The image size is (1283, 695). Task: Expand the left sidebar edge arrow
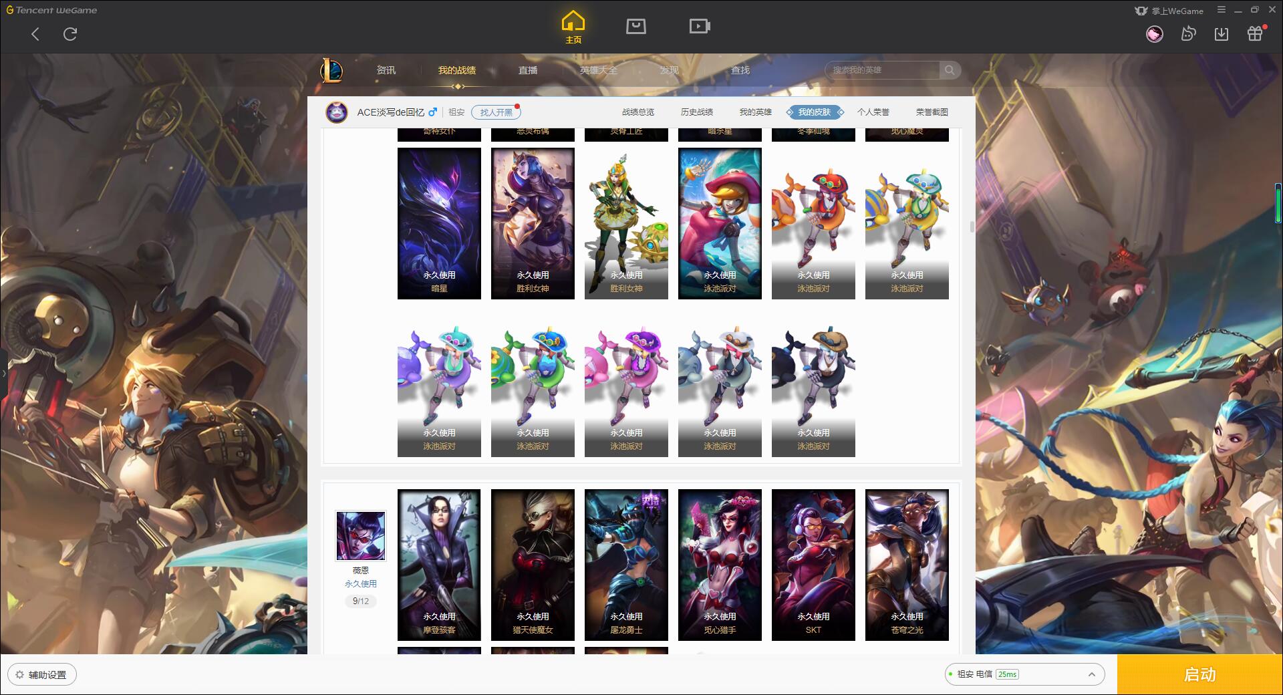point(3,373)
